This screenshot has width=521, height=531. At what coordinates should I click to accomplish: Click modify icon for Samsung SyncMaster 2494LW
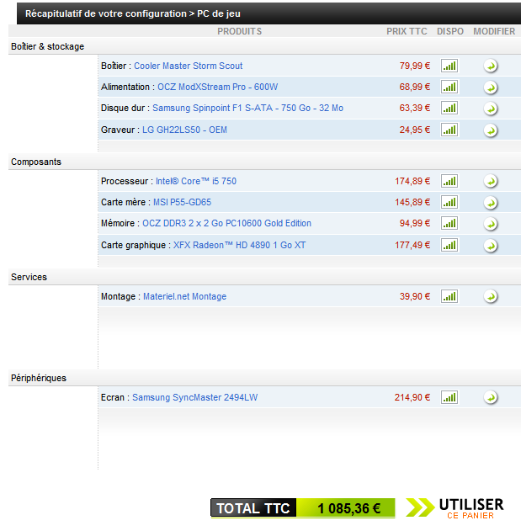[490, 398]
